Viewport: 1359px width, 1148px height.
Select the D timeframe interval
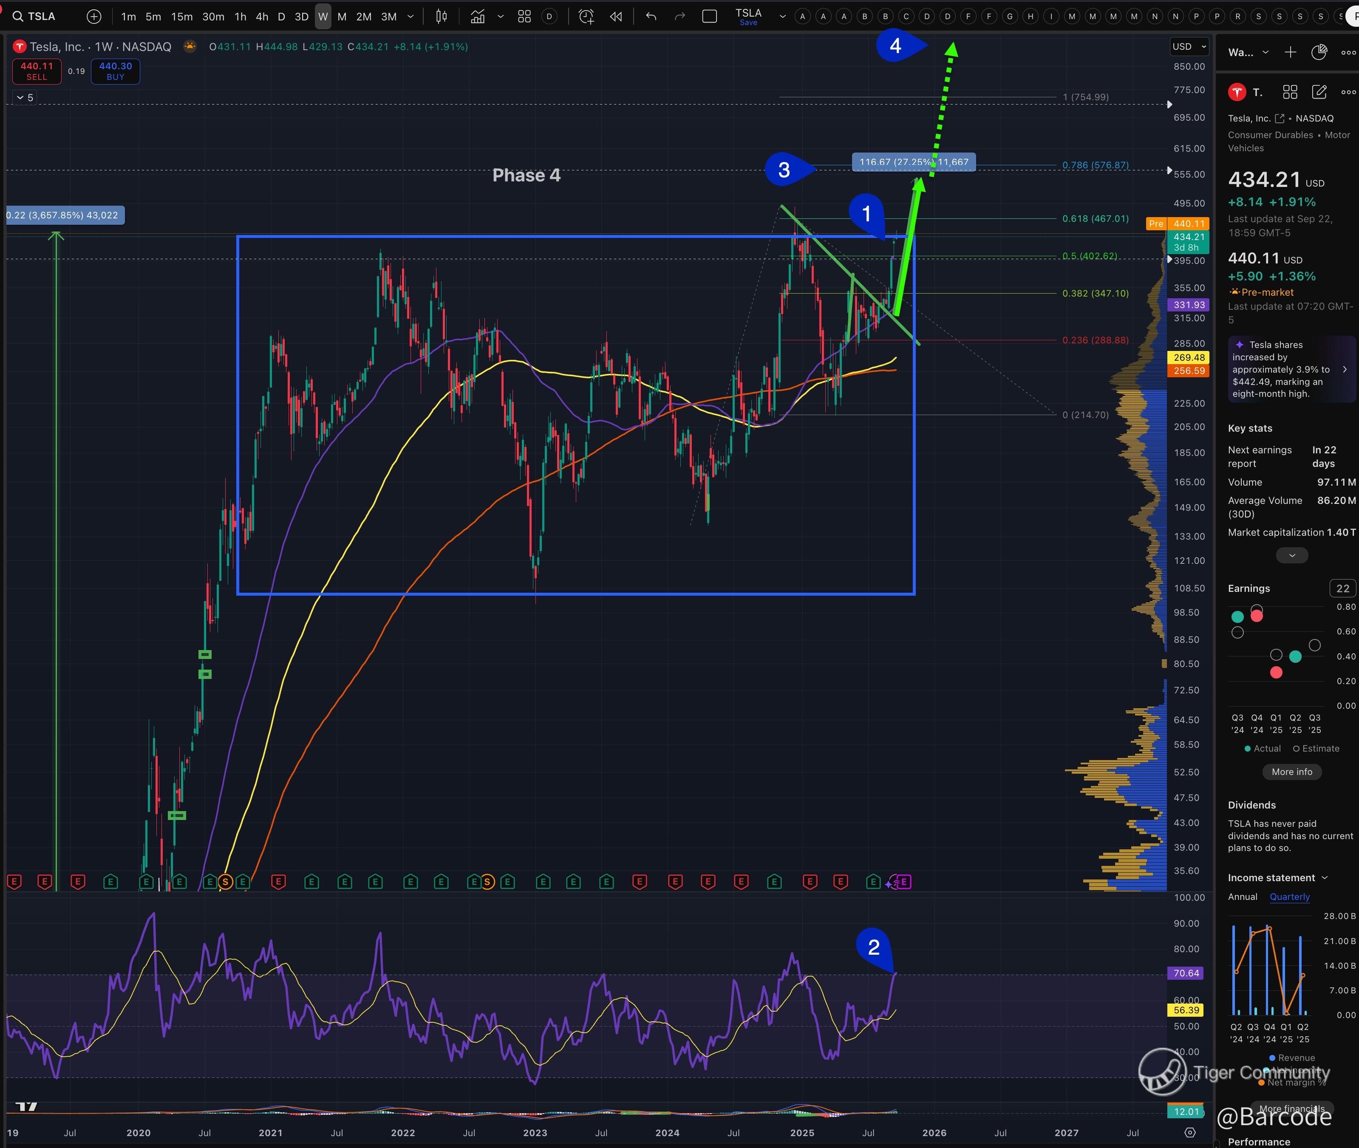(281, 16)
